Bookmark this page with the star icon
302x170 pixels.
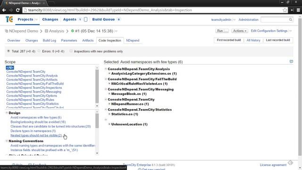[x=285, y=10]
